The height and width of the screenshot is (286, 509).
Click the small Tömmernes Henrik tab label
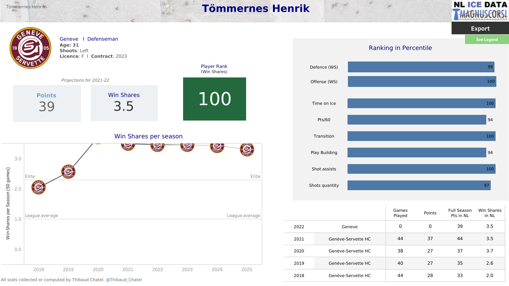click(x=26, y=7)
